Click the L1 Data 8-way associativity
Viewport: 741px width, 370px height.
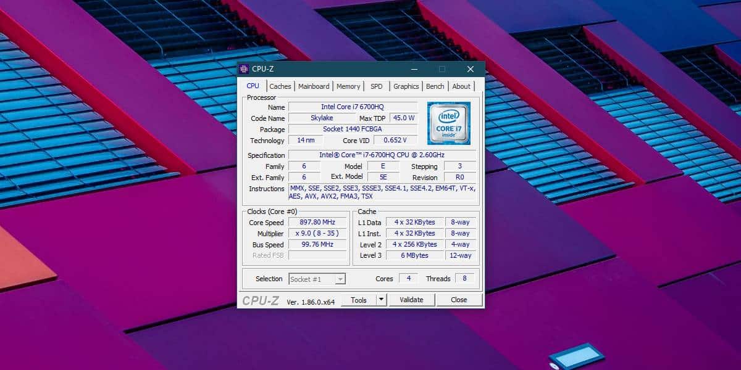(461, 222)
